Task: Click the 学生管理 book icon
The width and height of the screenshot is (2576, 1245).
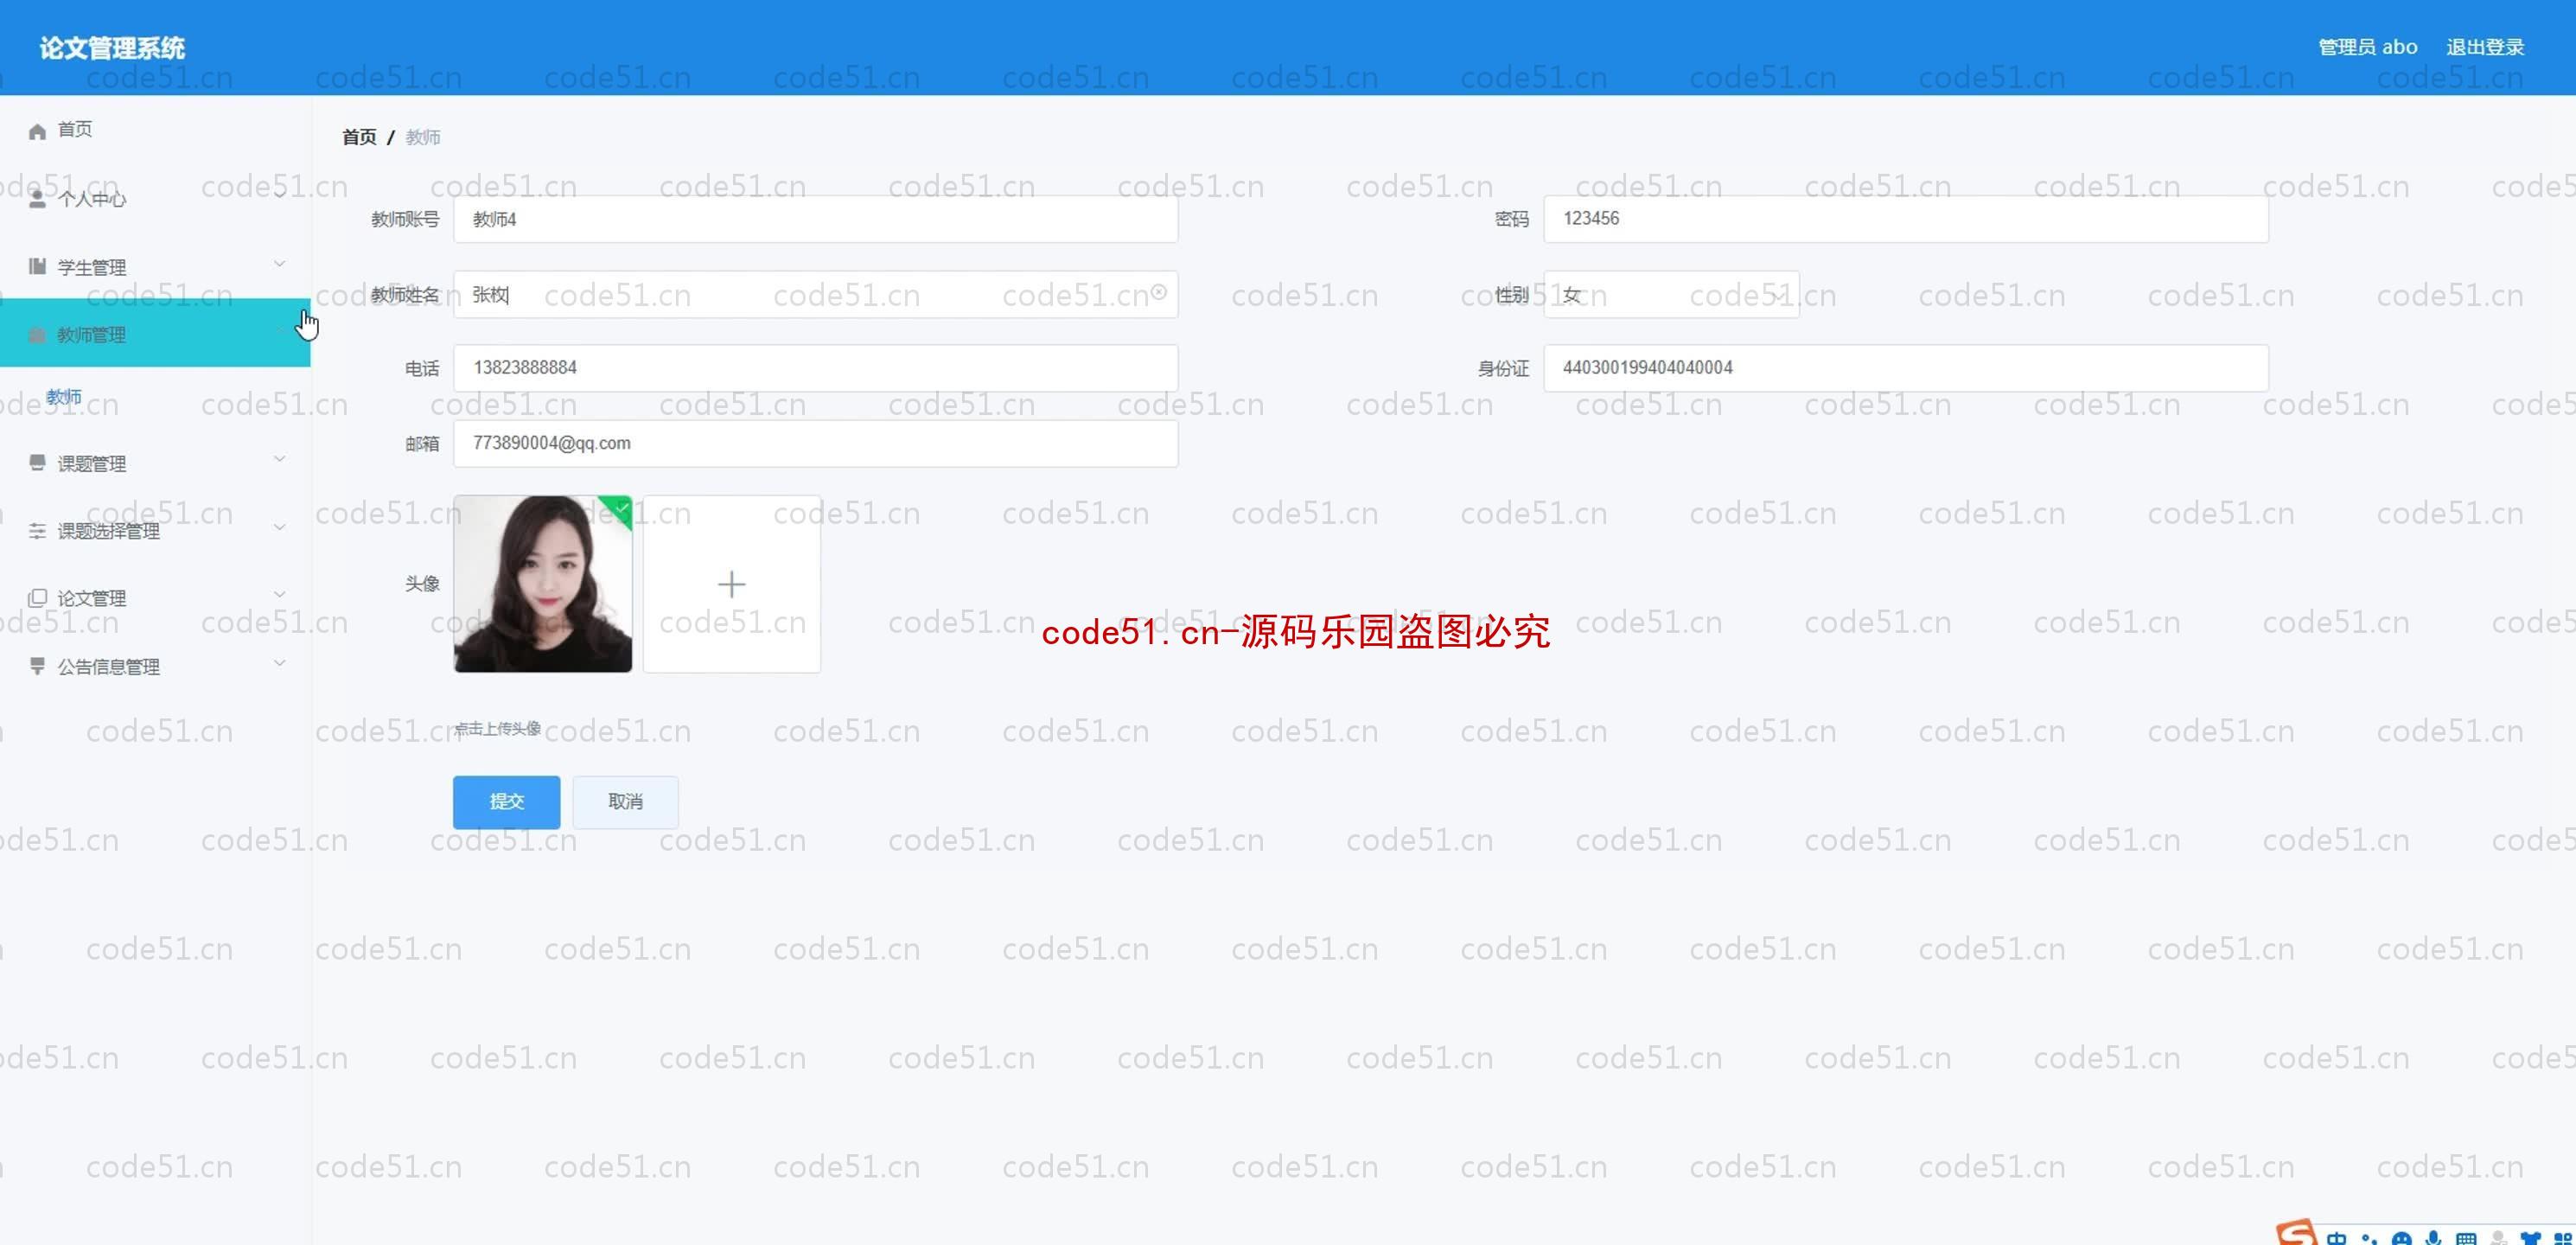Action: click(x=37, y=266)
